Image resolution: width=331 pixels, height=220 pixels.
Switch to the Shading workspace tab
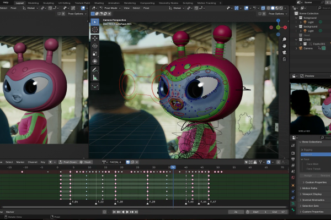pos(99,3)
